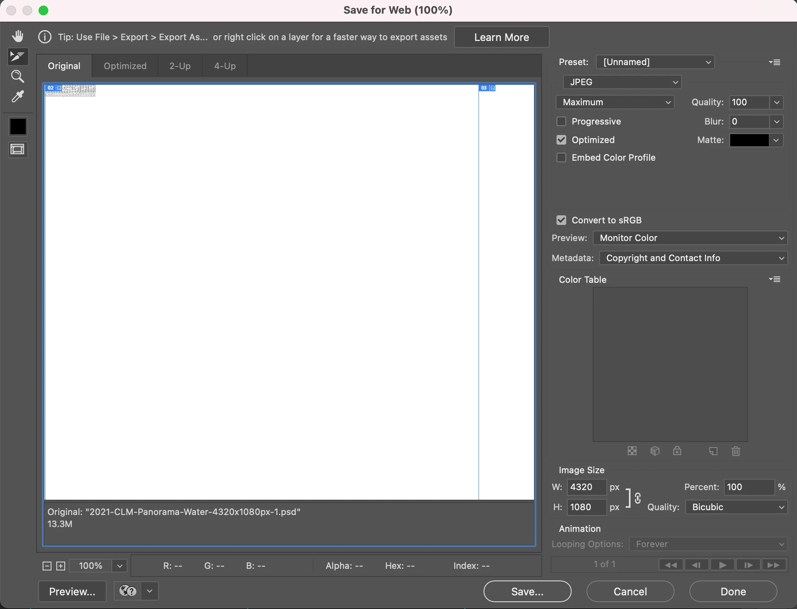Enable Embed Color Profile
797x609 pixels.
coord(561,157)
